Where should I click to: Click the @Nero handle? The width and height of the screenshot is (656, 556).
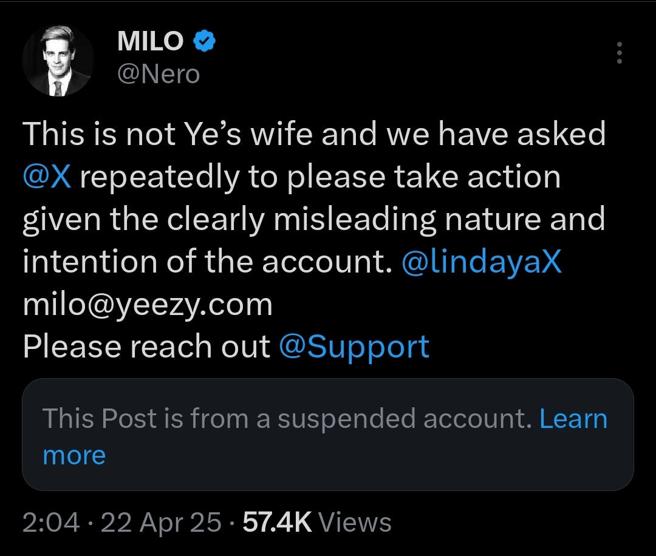click(158, 74)
